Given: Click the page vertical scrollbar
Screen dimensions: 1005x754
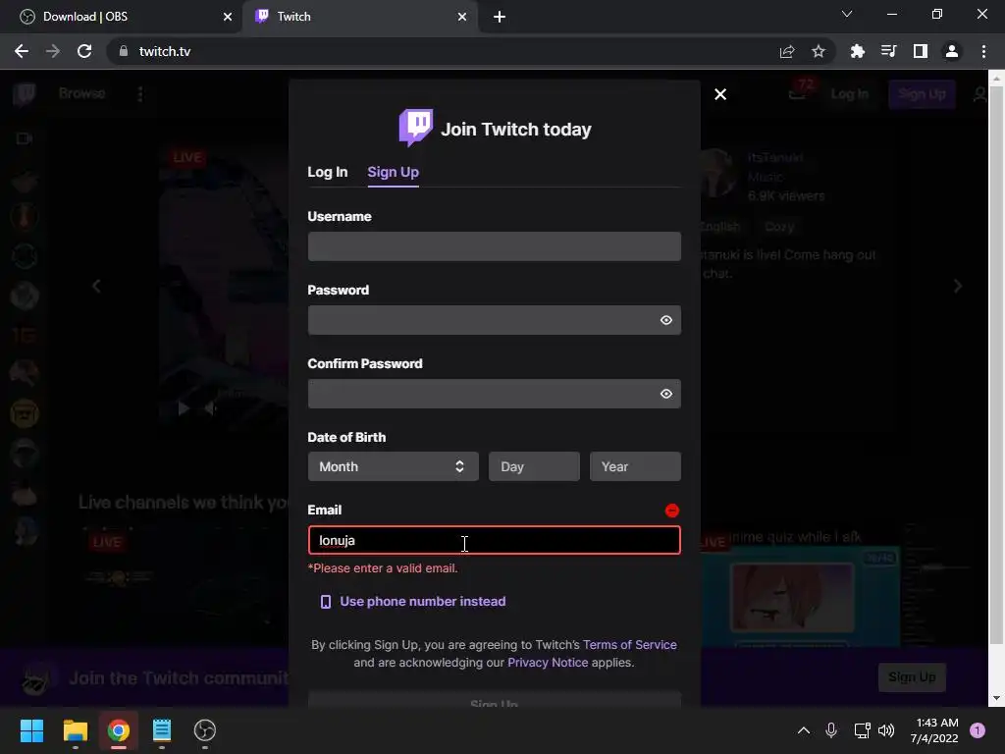Looking at the screenshot, I should click(x=995, y=365).
